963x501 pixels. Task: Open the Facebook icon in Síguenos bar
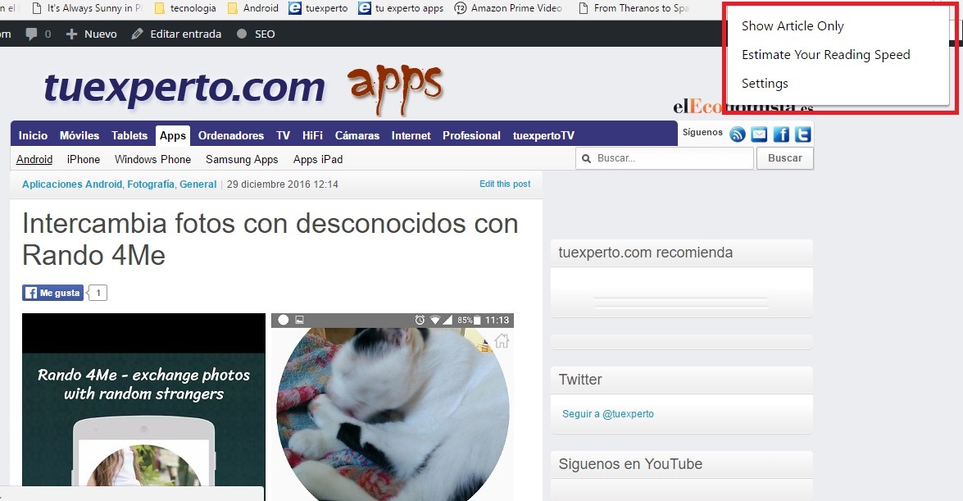[781, 135]
